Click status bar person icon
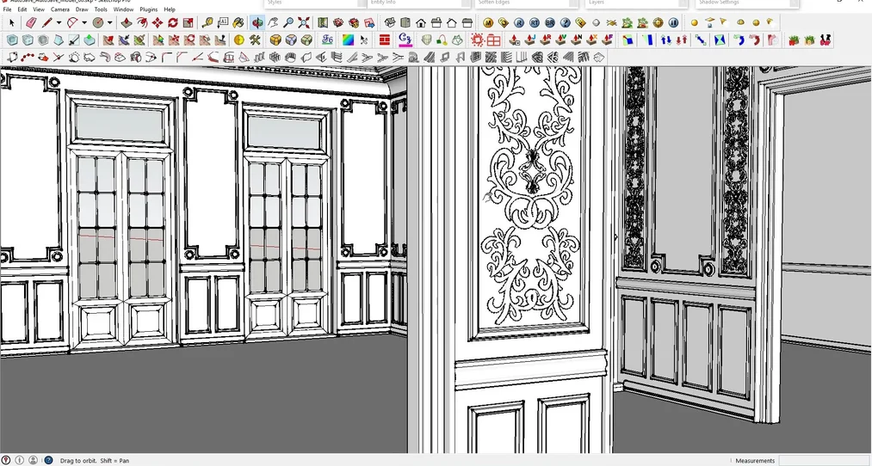Image resolution: width=872 pixels, height=466 pixels. click(x=33, y=460)
